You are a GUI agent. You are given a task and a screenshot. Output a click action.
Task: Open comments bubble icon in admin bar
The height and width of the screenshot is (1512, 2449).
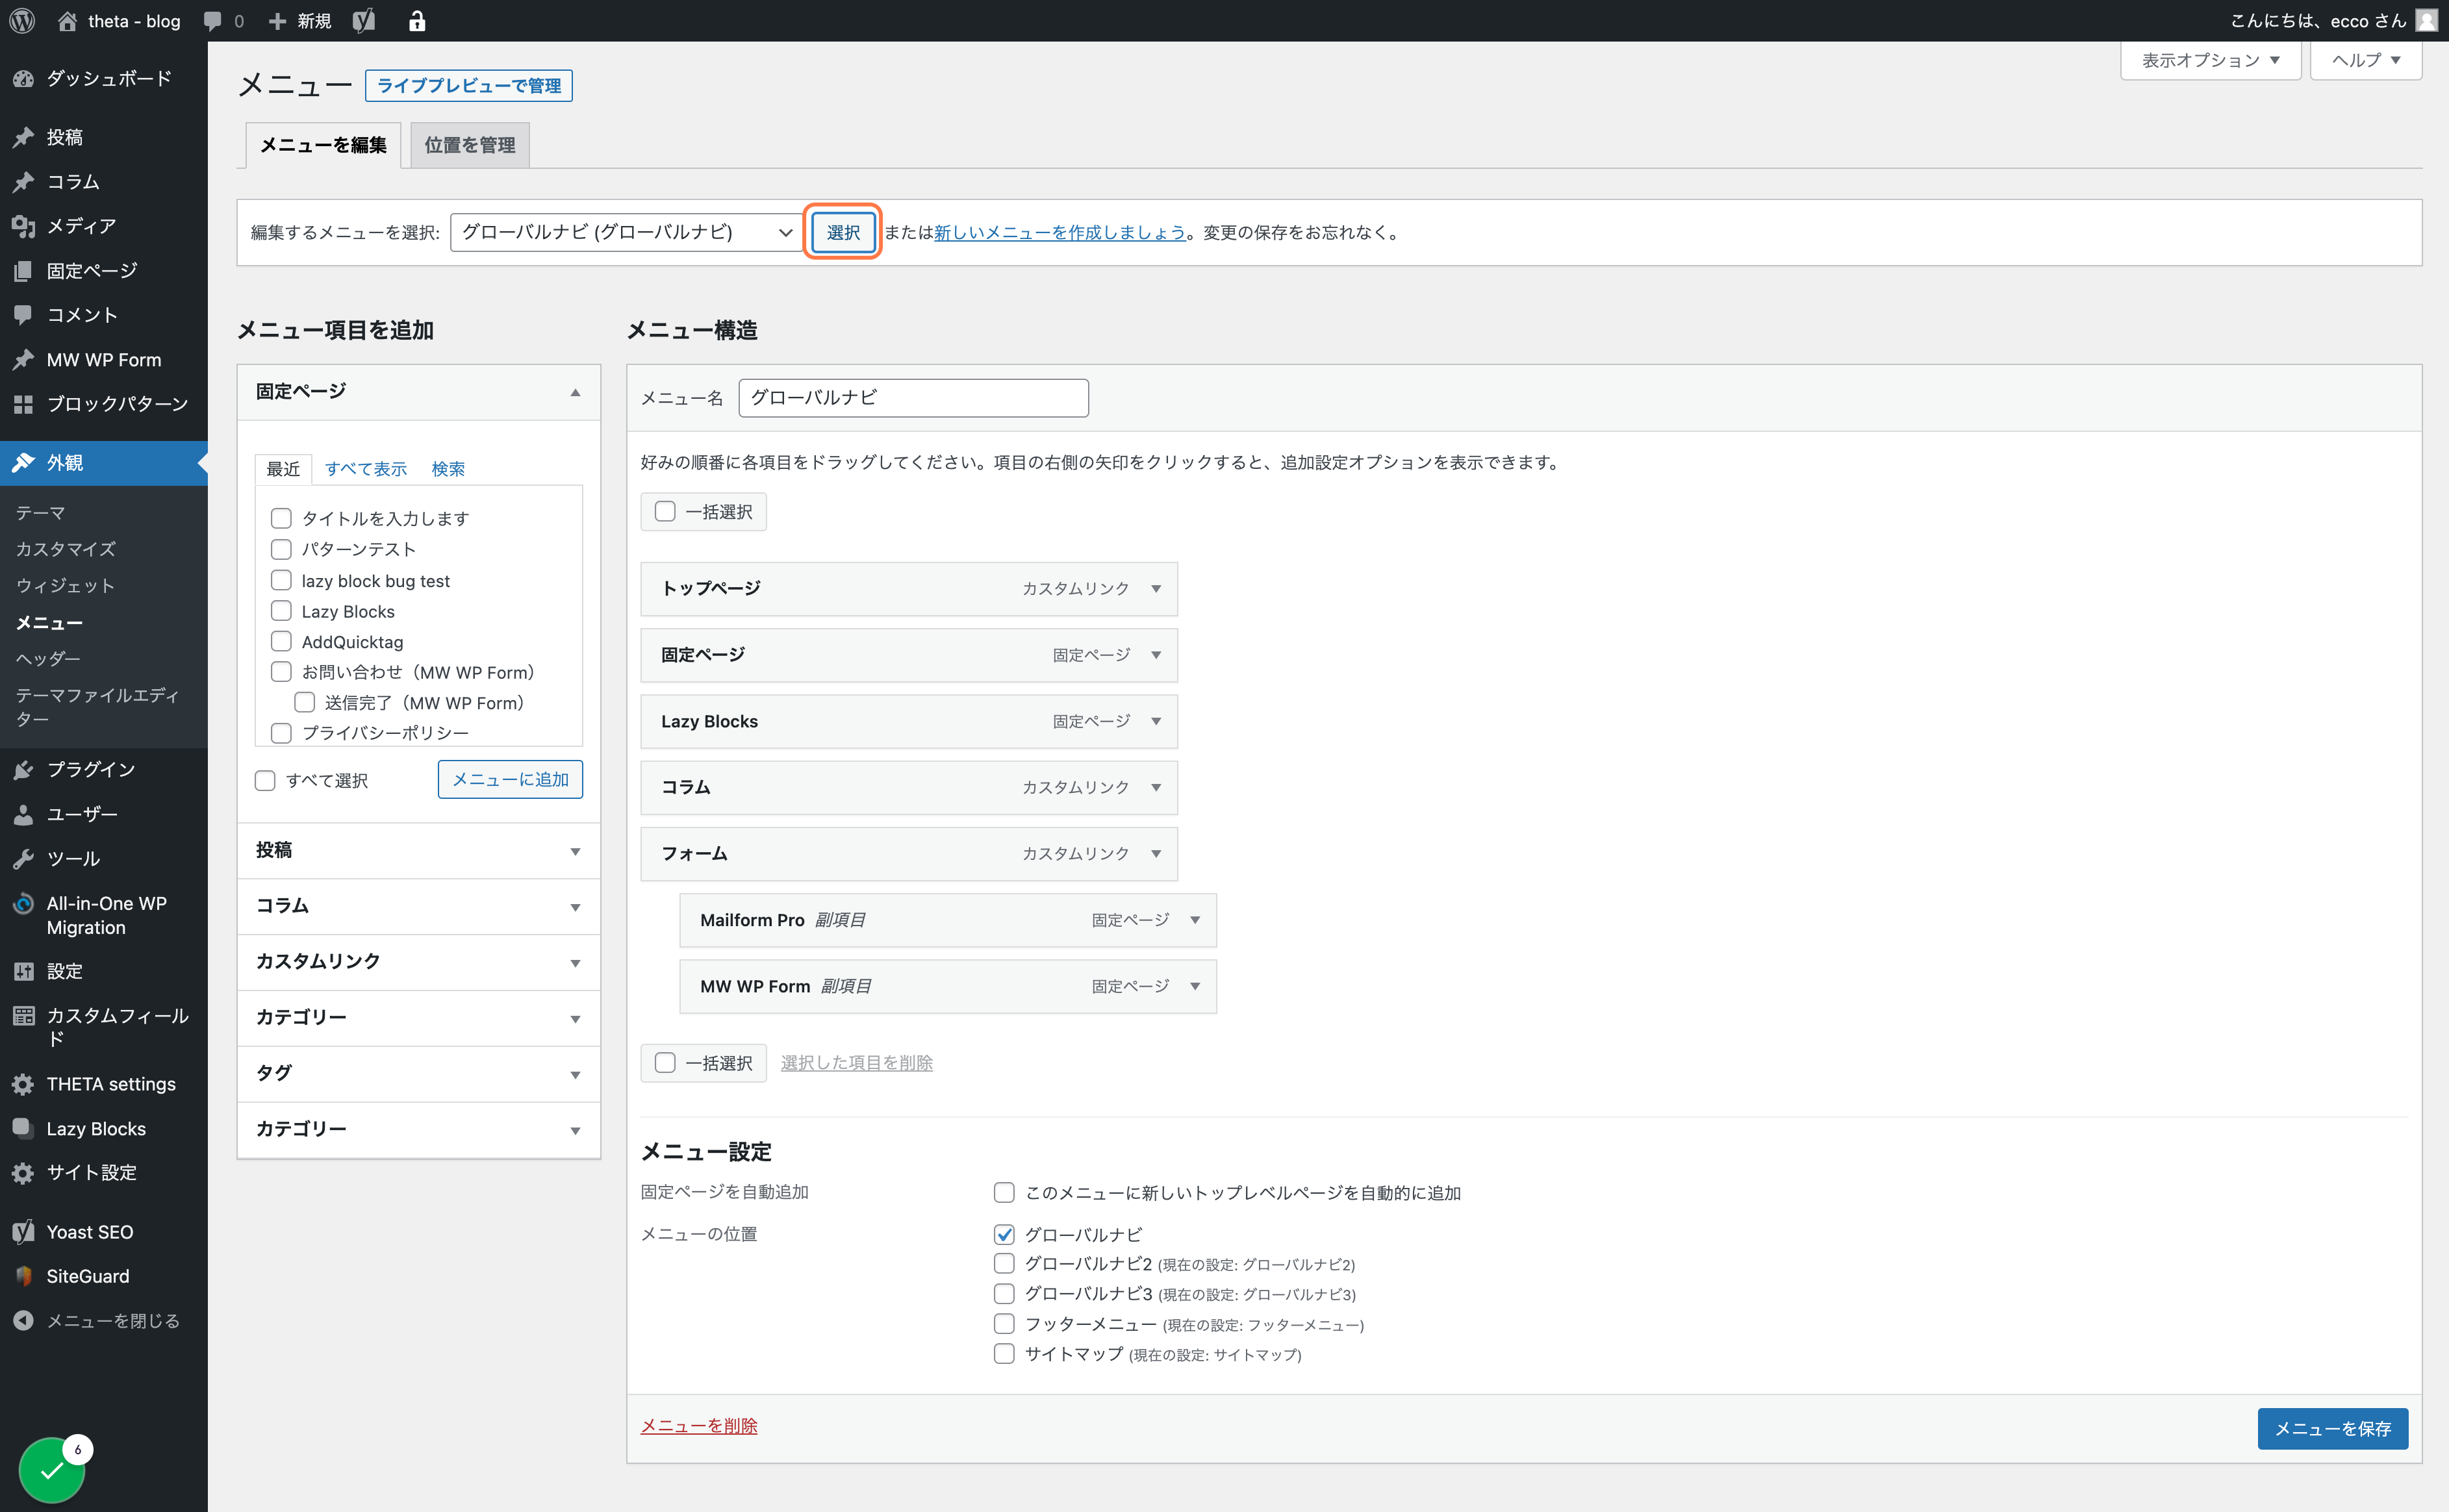tap(212, 20)
